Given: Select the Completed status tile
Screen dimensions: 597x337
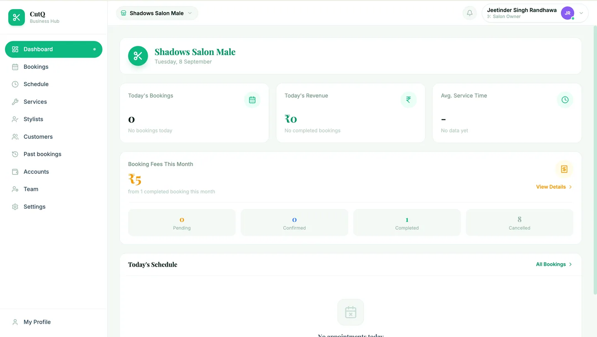Looking at the screenshot, I should [x=407, y=223].
